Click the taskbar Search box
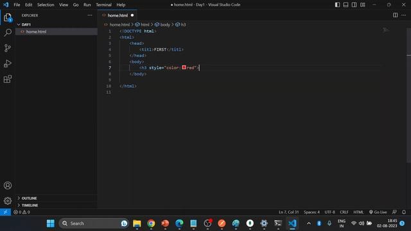The height and width of the screenshot is (231, 411). 94,223
